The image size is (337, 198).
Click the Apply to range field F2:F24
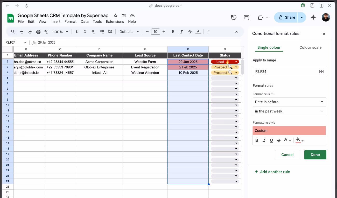tap(289, 72)
